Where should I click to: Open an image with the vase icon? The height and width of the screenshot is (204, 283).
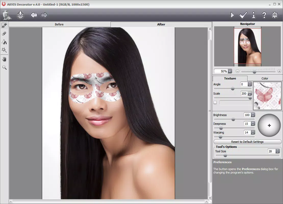pos(6,15)
